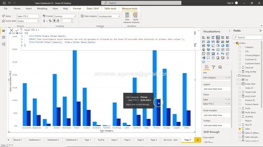Image resolution: width=263 pixels, height=147 pixels.
Task: Open the Analytics magnifier tab
Action: click(x=220, y=67)
